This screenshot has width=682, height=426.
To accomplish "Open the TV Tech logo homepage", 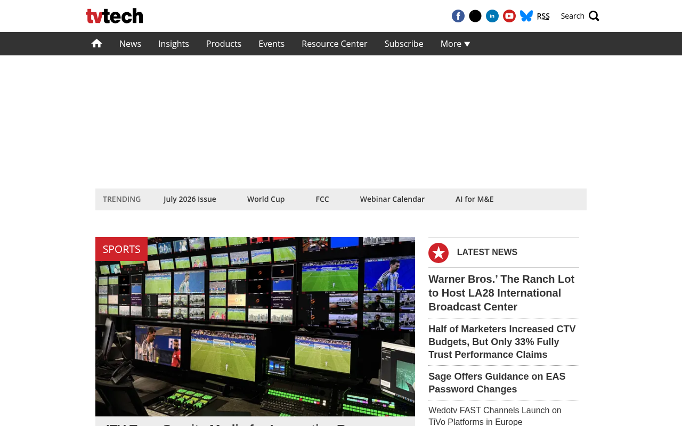I will pos(115,16).
